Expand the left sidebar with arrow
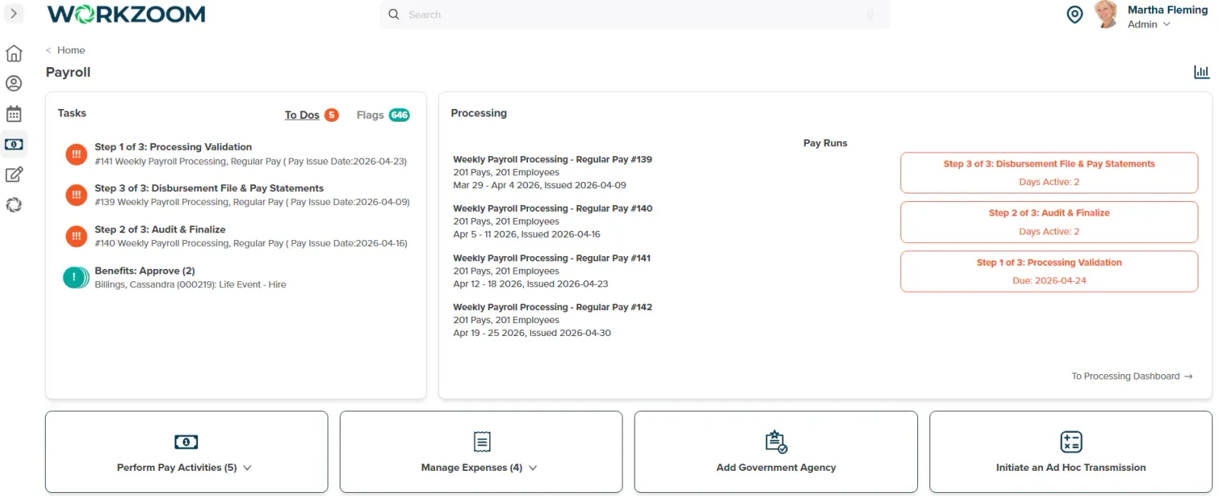The height and width of the screenshot is (496, 1219). click(14, 14)
